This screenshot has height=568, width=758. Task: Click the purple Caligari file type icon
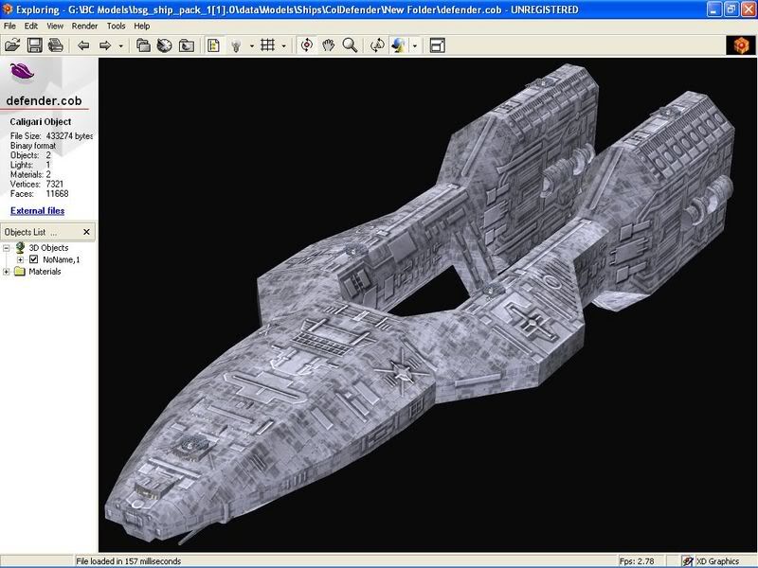tap(22, 73)
